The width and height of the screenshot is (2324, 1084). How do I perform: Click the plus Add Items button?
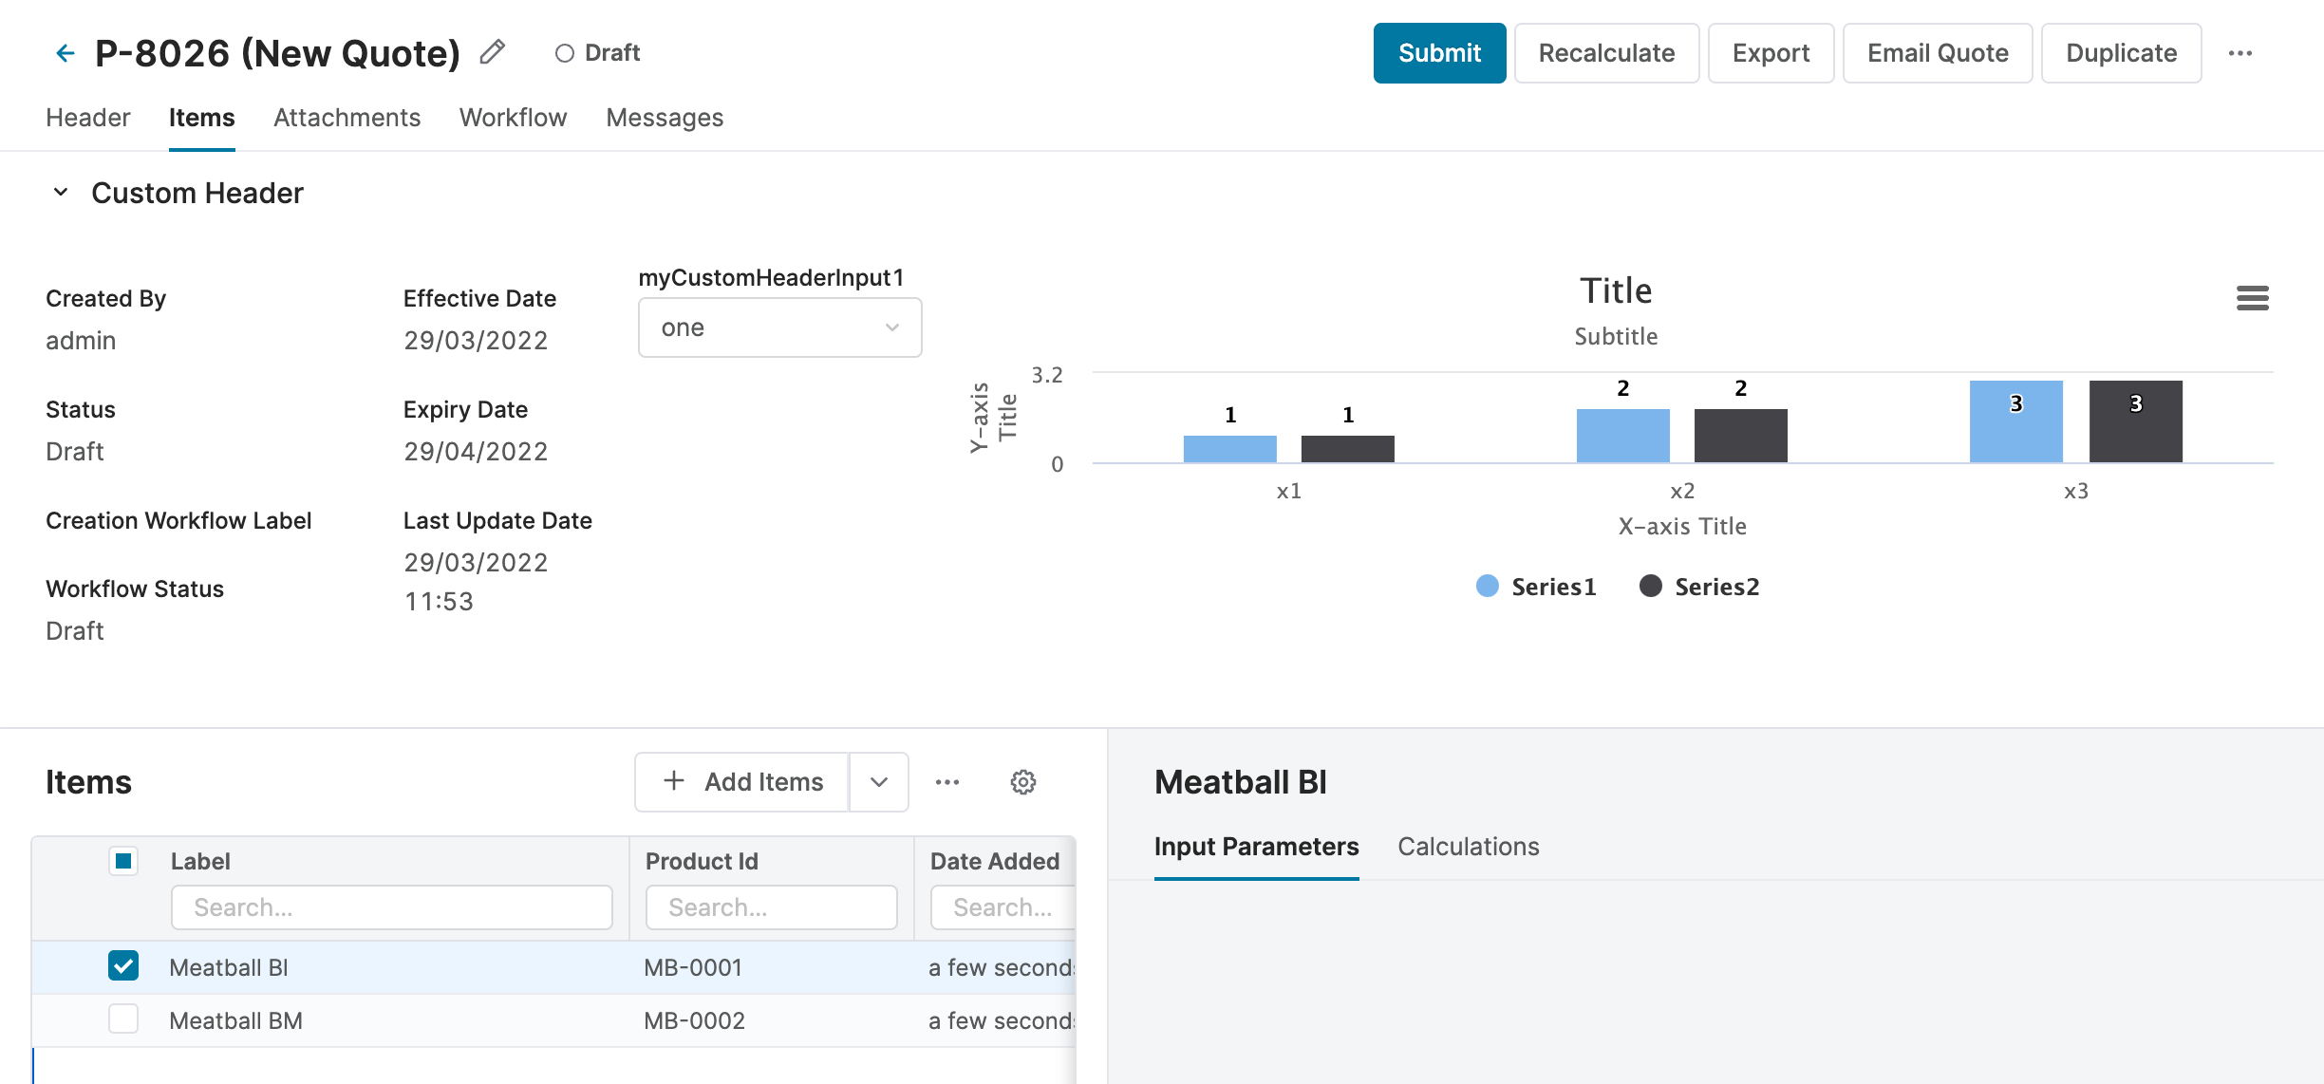pyautogui.click(x=742, y=782)
